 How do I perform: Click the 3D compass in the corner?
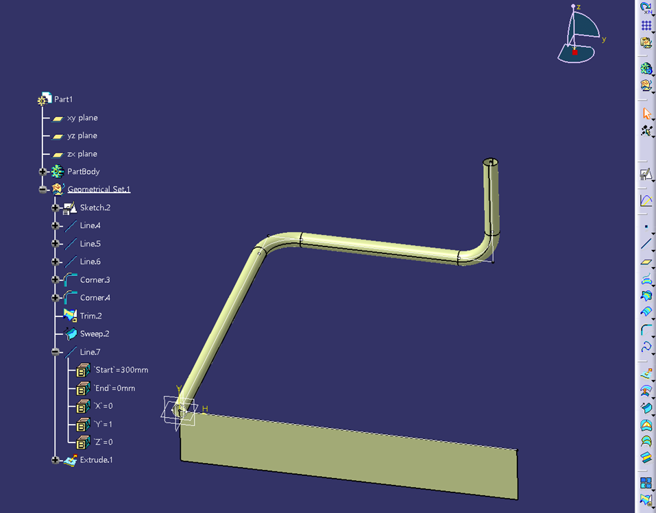point(579,34)
